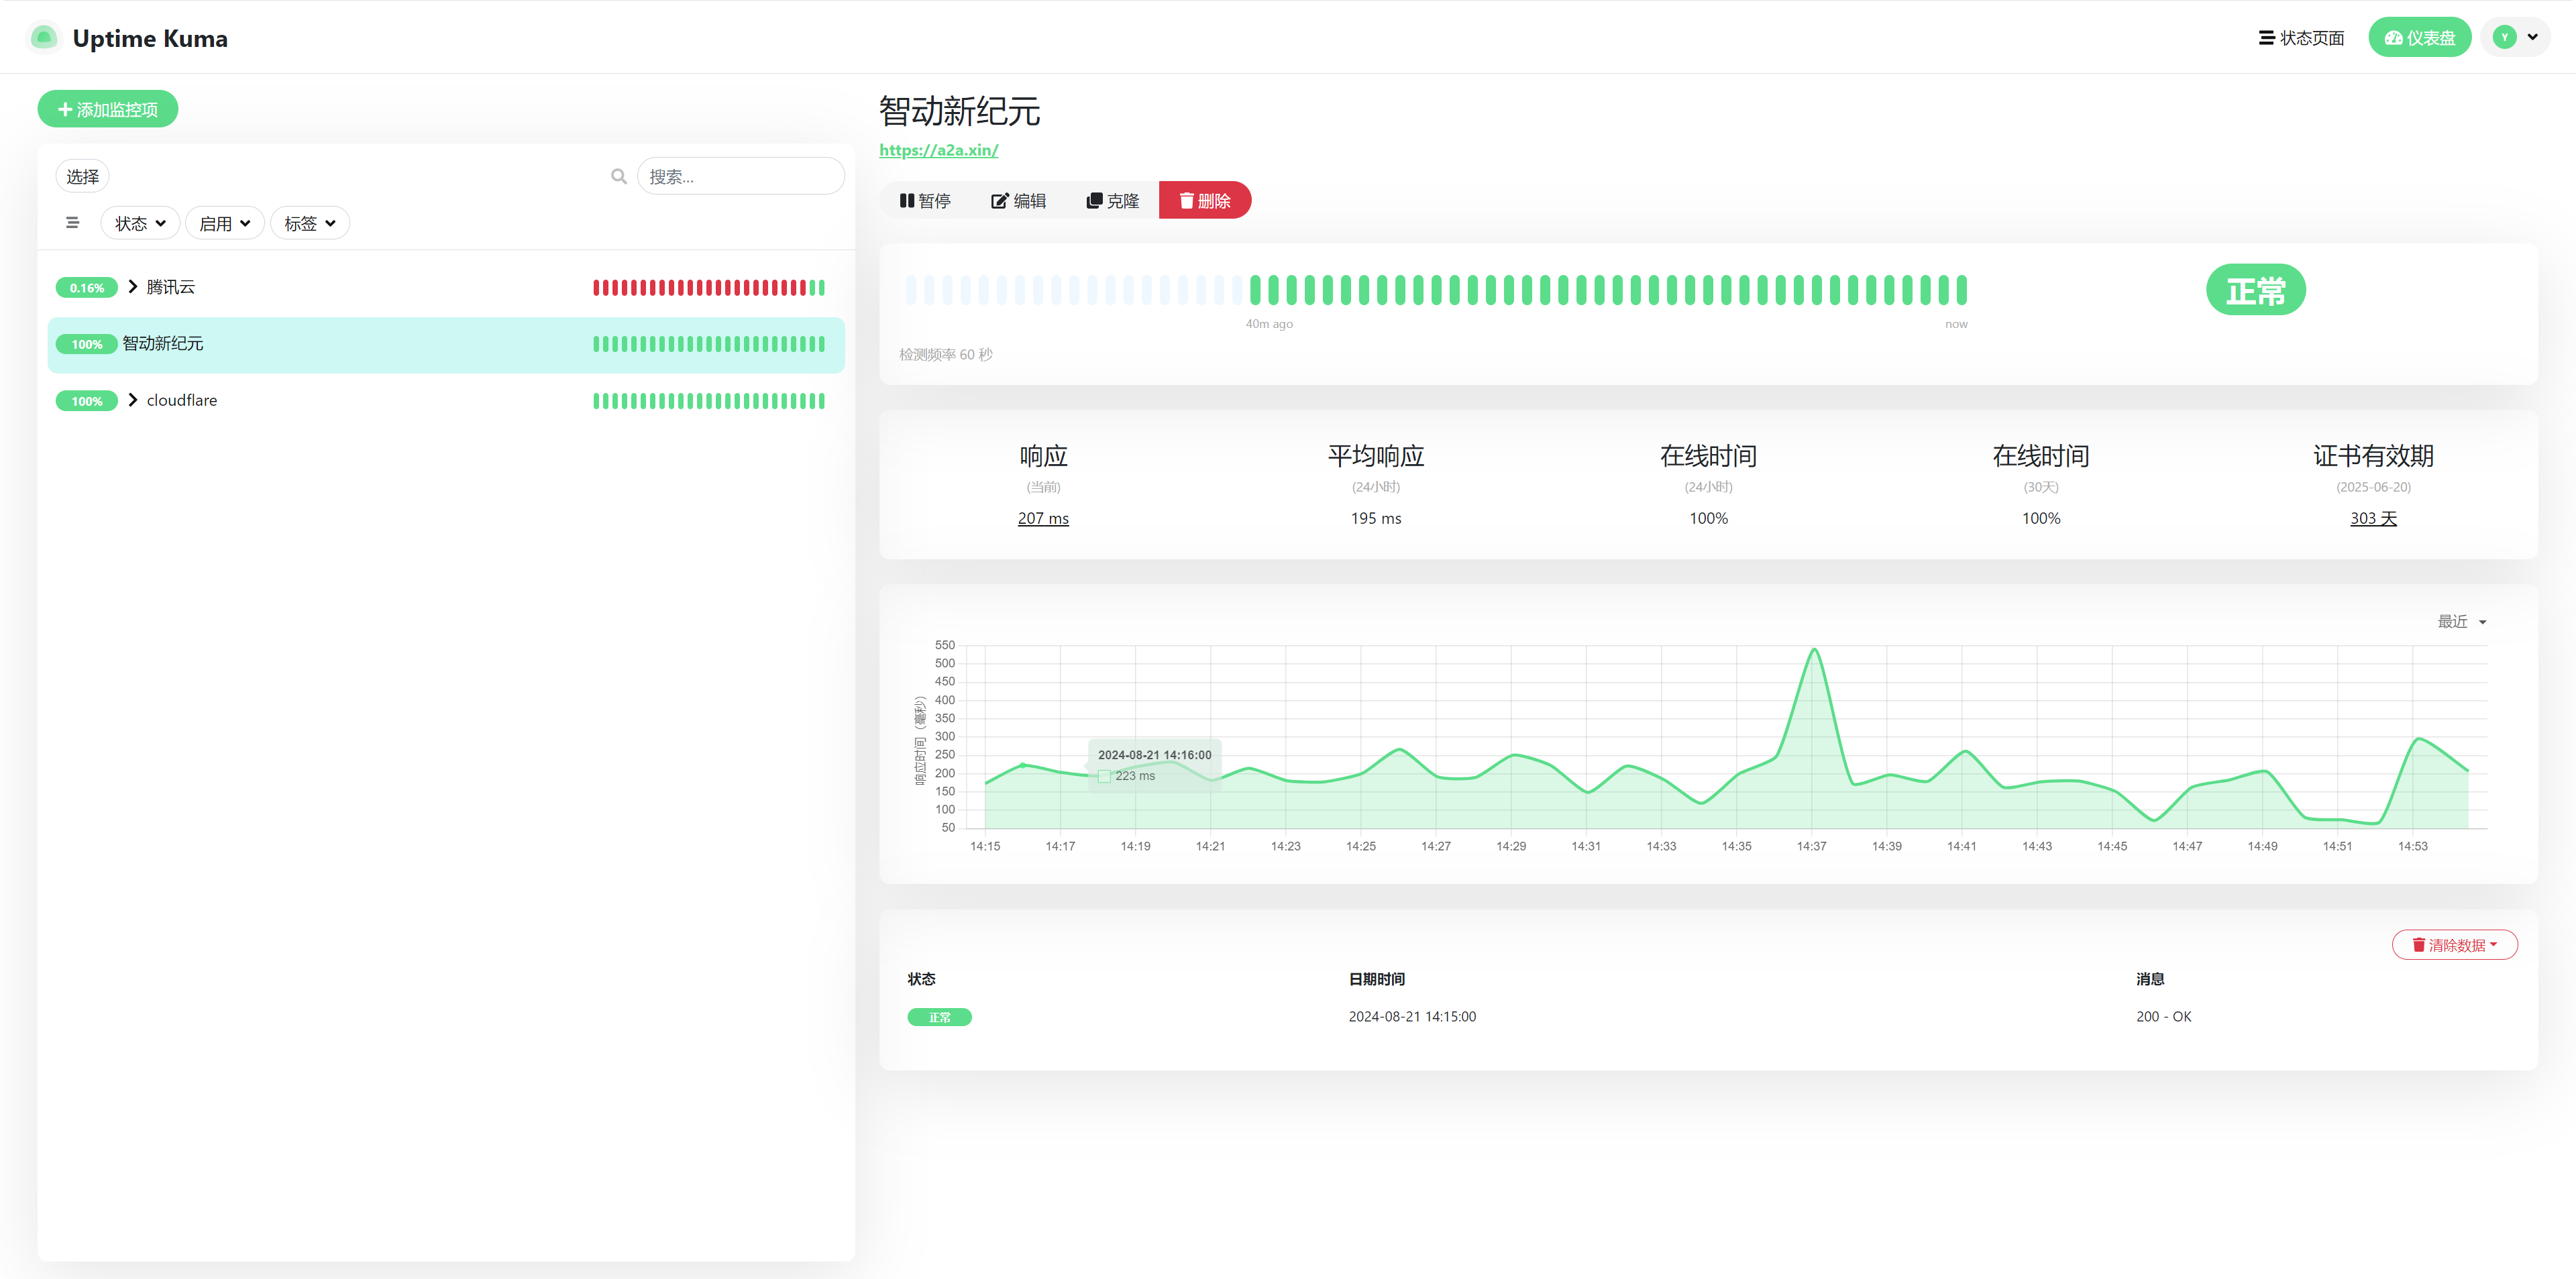Screen dimensions: 2576x1279
Task: Open the 状态页面 menu item
Action: pyautogui.click(x=2301, y=38)
